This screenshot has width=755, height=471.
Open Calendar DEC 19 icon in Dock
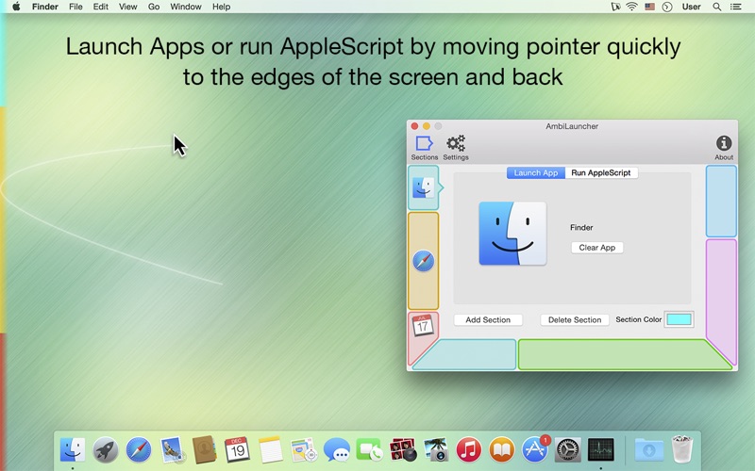[237, 450]
